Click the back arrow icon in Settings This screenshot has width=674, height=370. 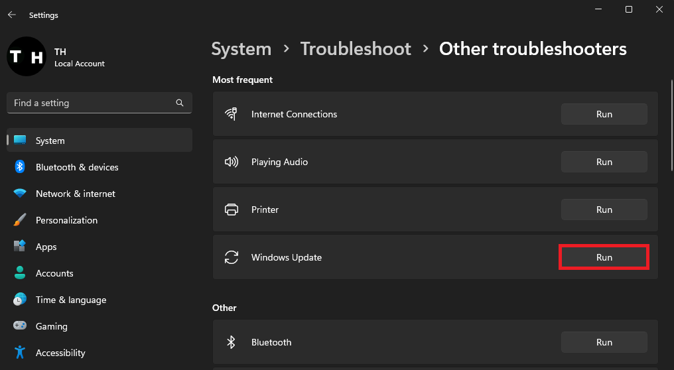coord(12,15)
